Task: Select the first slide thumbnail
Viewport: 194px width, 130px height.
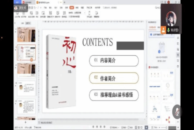Action: tap(26, 35)
